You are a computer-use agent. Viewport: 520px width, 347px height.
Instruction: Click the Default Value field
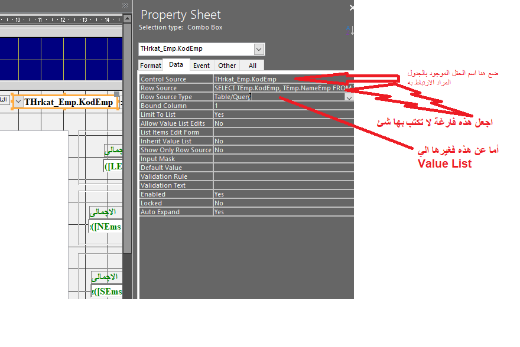click(283, 168)
